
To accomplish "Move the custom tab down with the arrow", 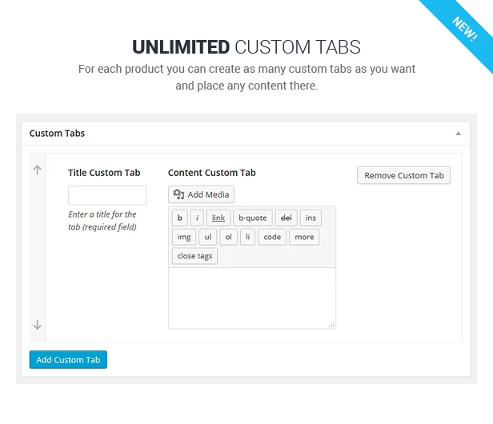I will [37, 325].
